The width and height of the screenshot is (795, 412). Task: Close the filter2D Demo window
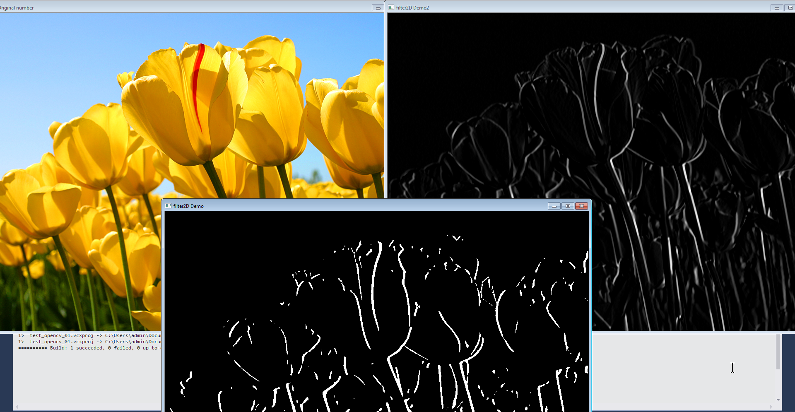coord(582,206)
